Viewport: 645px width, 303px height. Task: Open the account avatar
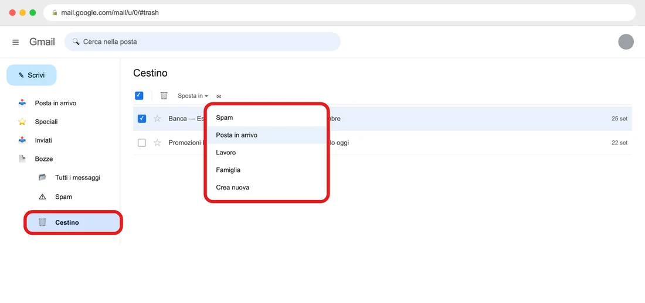(626, 42)
